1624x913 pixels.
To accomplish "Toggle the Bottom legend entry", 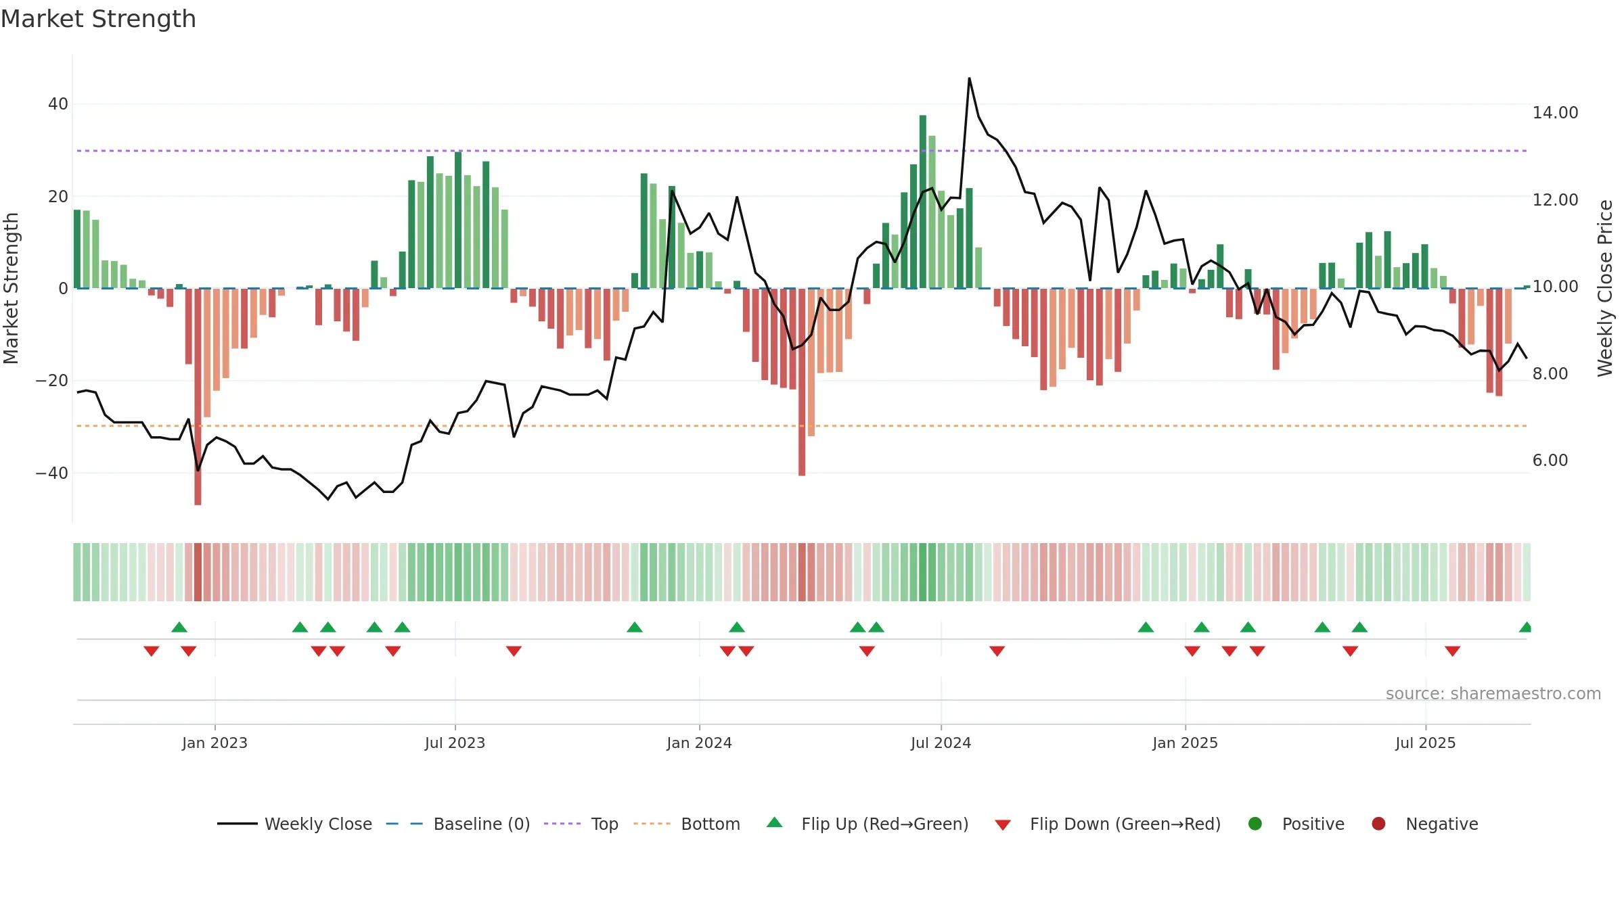I will [x=687, y=824].
